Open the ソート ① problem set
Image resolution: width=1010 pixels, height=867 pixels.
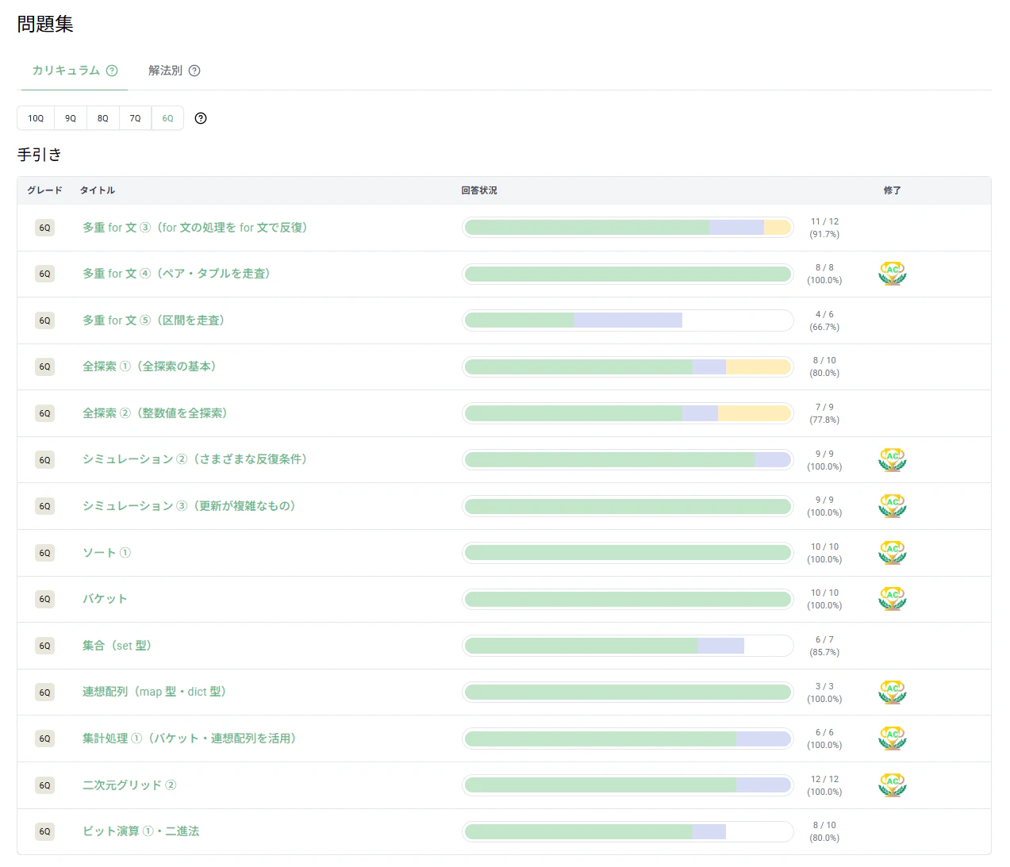[106, 553]
